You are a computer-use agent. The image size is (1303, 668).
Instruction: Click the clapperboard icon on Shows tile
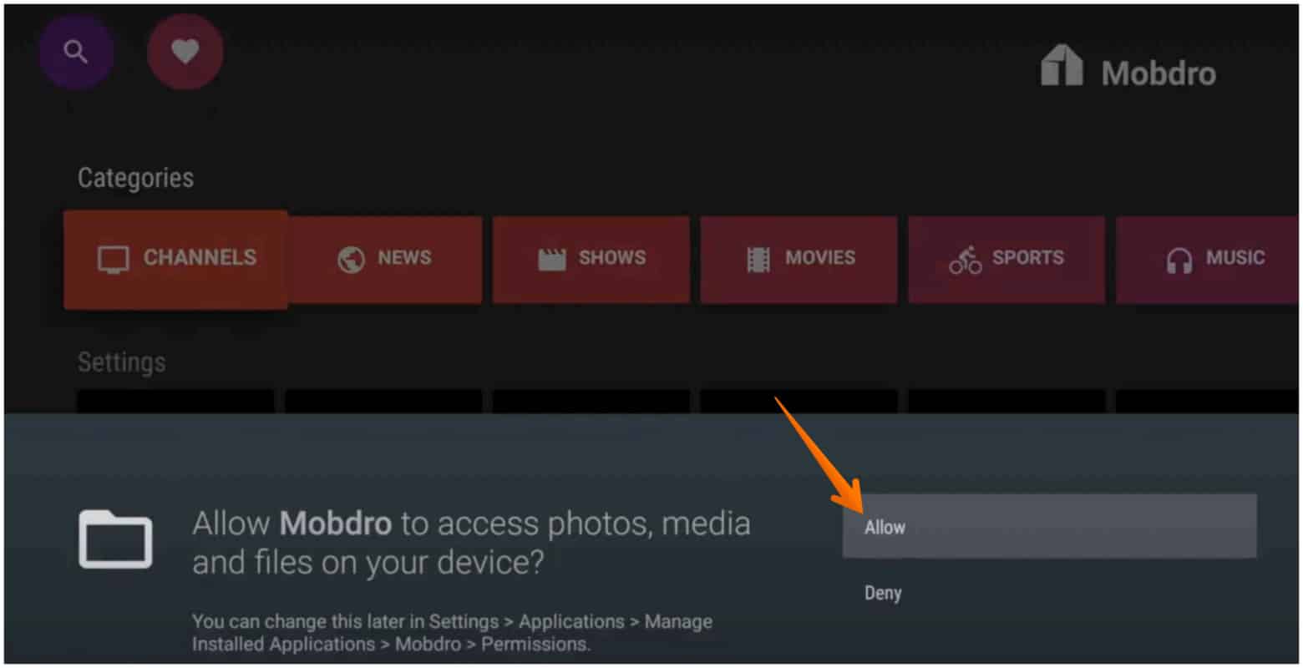click(550, 259)
